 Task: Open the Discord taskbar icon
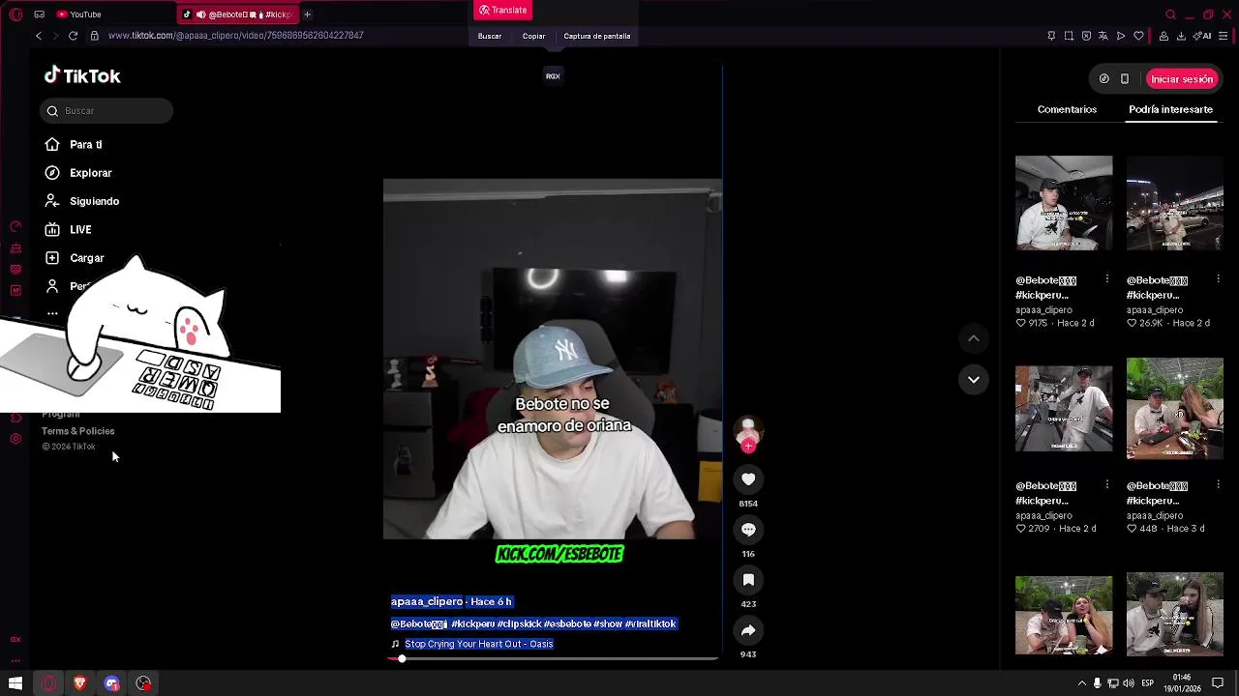111,683
